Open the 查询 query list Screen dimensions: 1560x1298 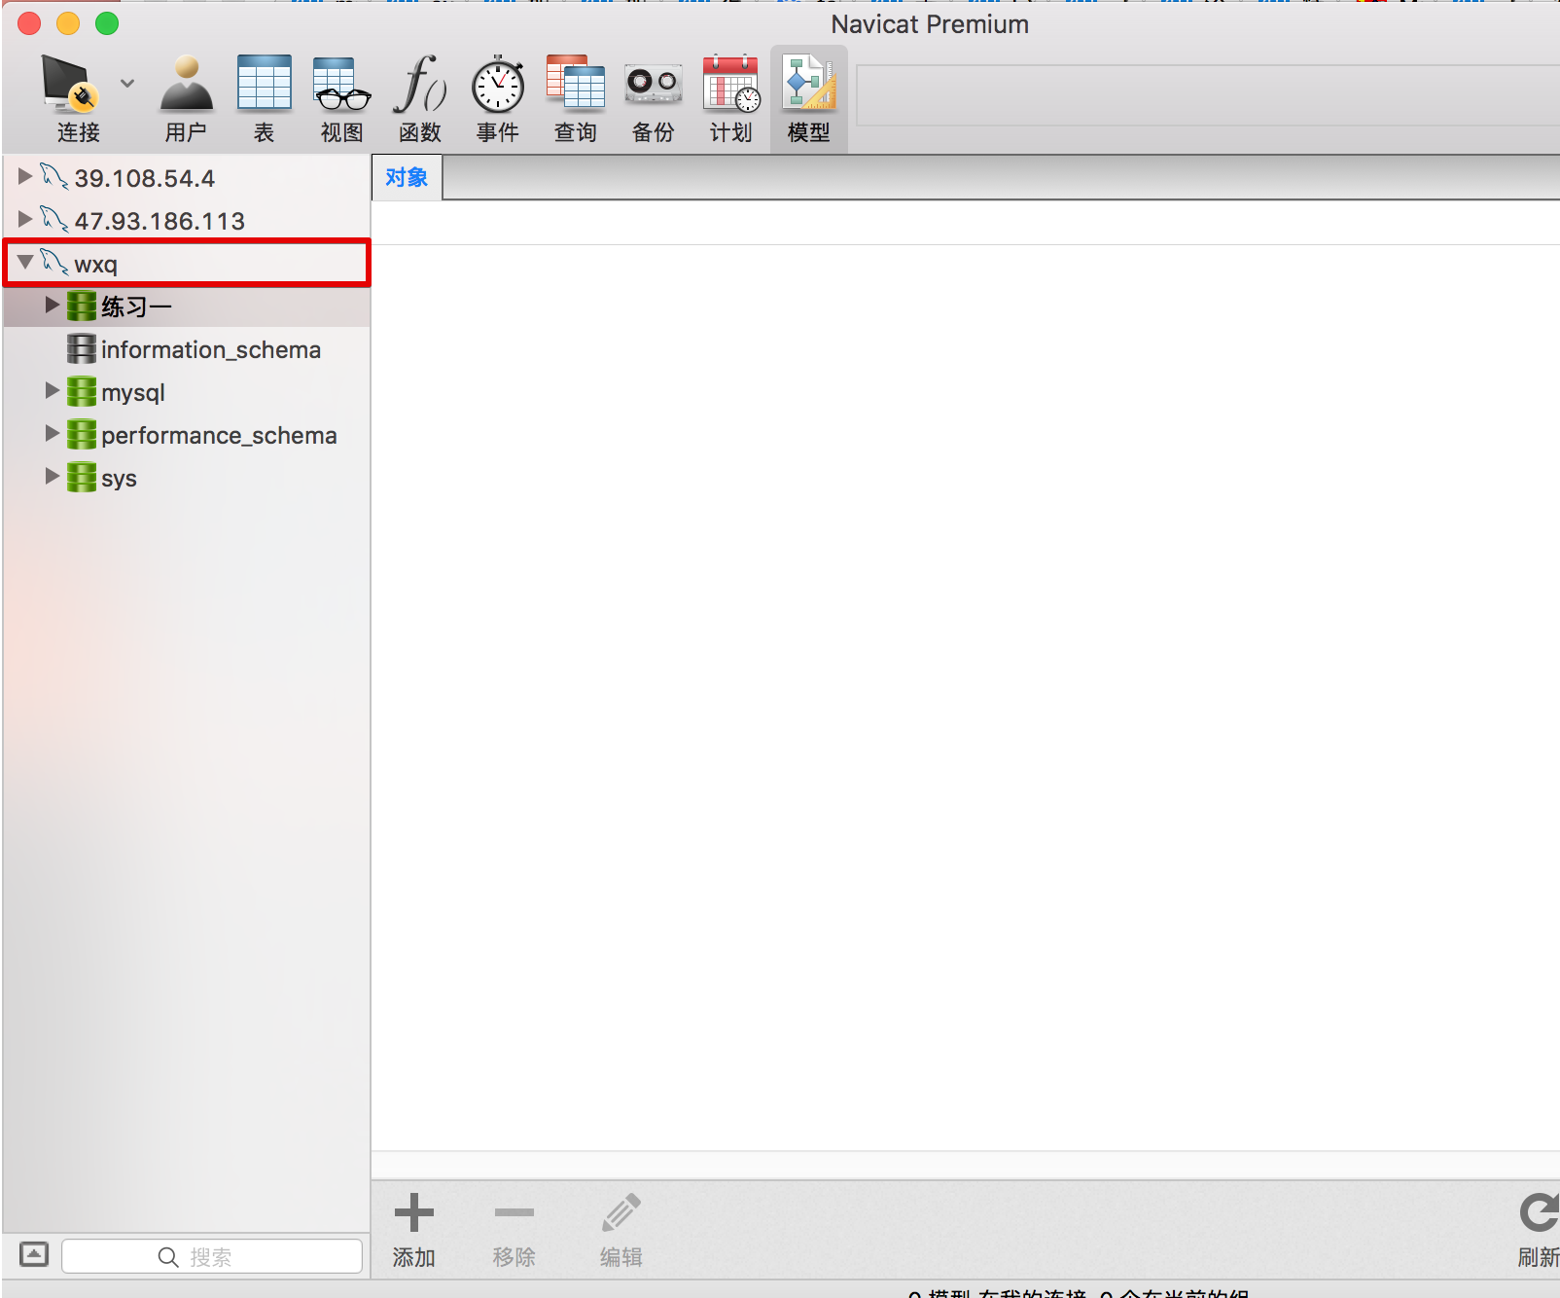[x=575, y=97]
